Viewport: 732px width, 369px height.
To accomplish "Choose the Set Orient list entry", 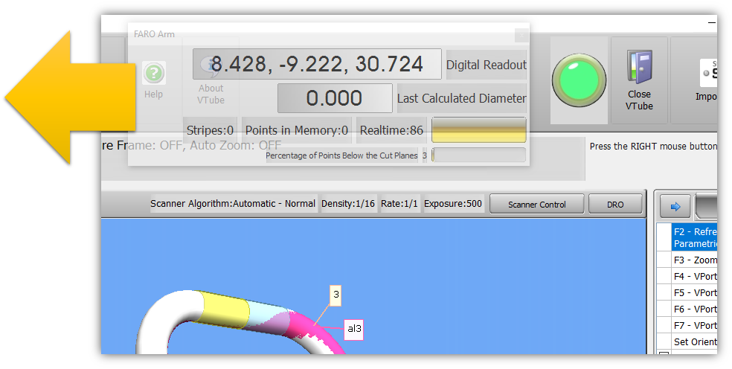I will pyautogui.click(x=694, y=342).
